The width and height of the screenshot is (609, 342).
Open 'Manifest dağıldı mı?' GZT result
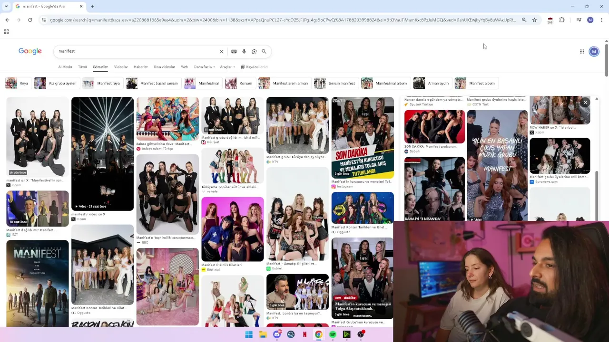coord(30,230)
